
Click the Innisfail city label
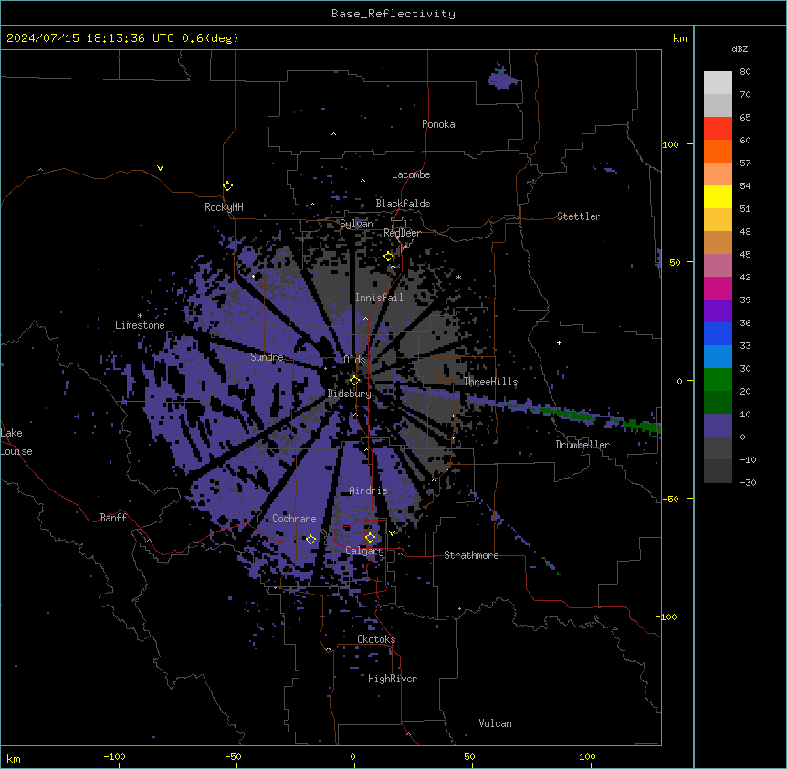tap(379, 298)
